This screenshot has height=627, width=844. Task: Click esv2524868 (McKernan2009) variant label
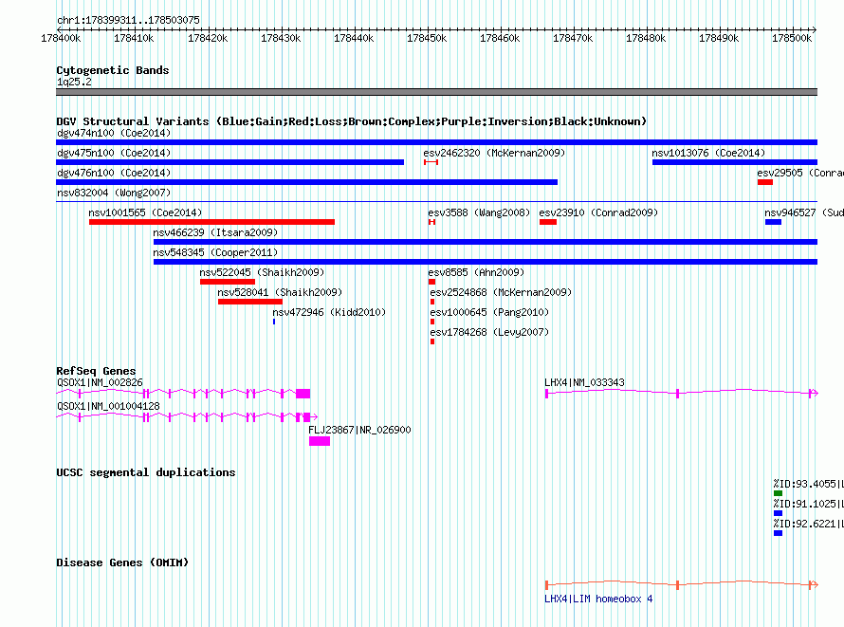[x=501, y=292]
